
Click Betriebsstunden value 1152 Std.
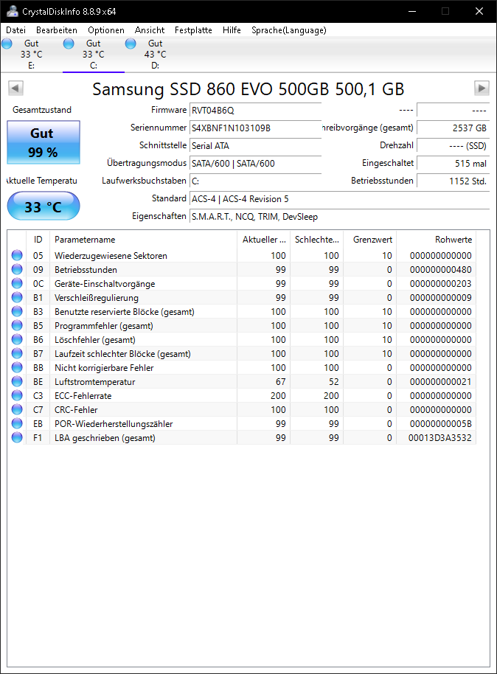pos(453,181)
